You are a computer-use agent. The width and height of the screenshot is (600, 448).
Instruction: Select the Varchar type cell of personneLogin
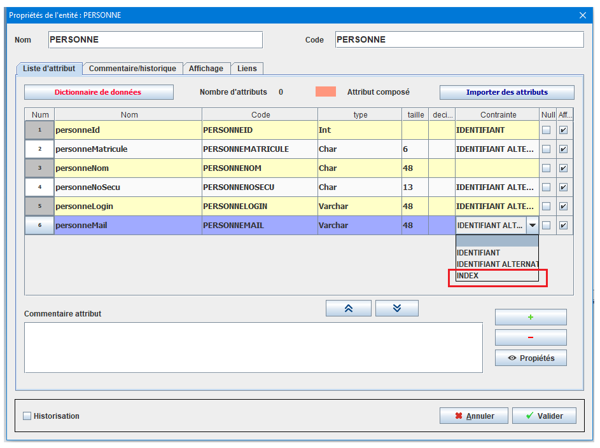click(x=359, y=207)
